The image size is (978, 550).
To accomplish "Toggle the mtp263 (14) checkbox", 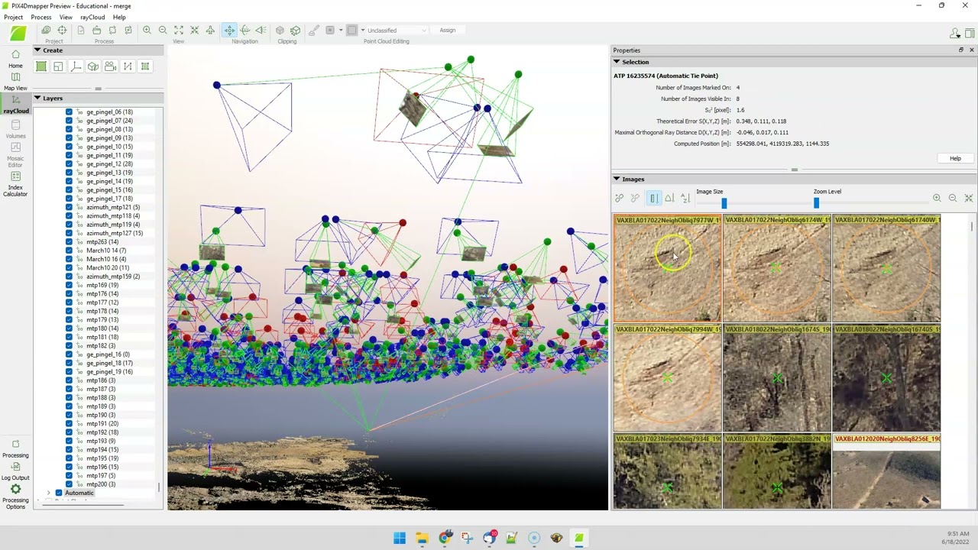I will pyautogui.click(x=69, y=241).
